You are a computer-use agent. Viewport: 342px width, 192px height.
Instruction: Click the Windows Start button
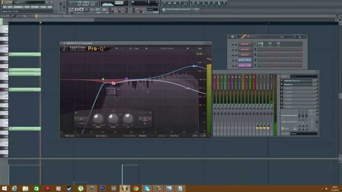coord(4,188)
